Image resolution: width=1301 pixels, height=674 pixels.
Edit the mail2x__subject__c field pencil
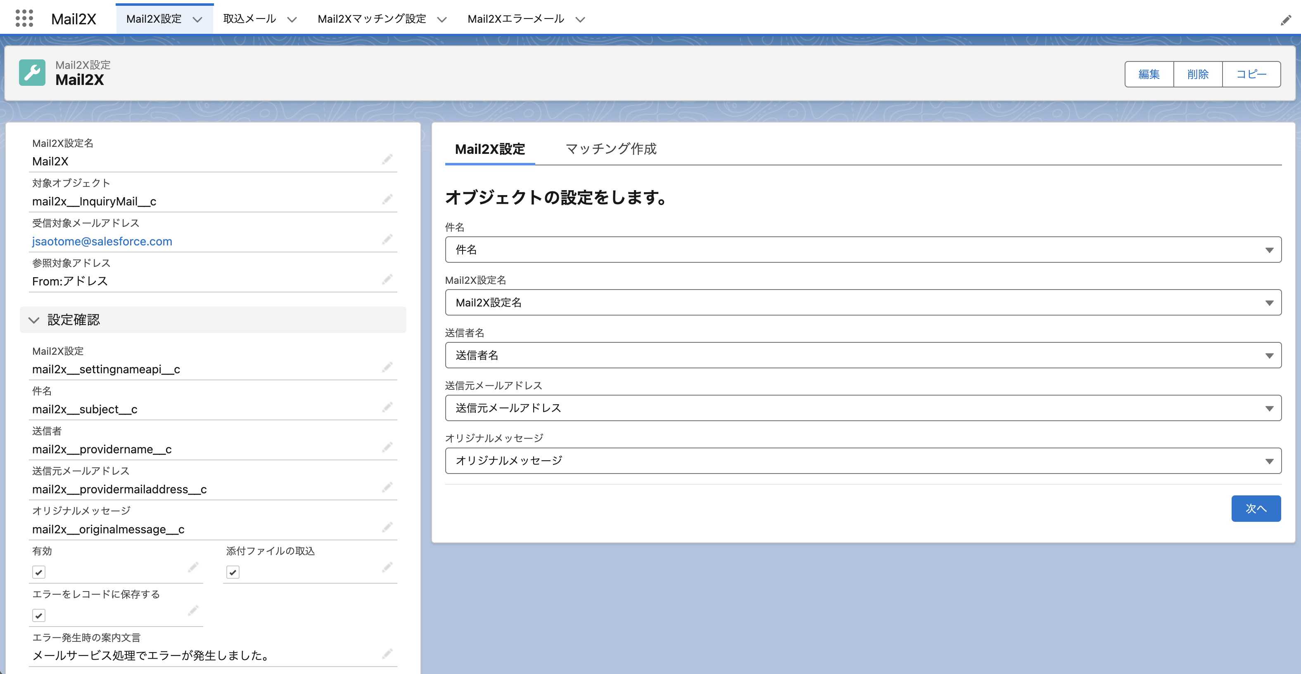click(387, 407)
